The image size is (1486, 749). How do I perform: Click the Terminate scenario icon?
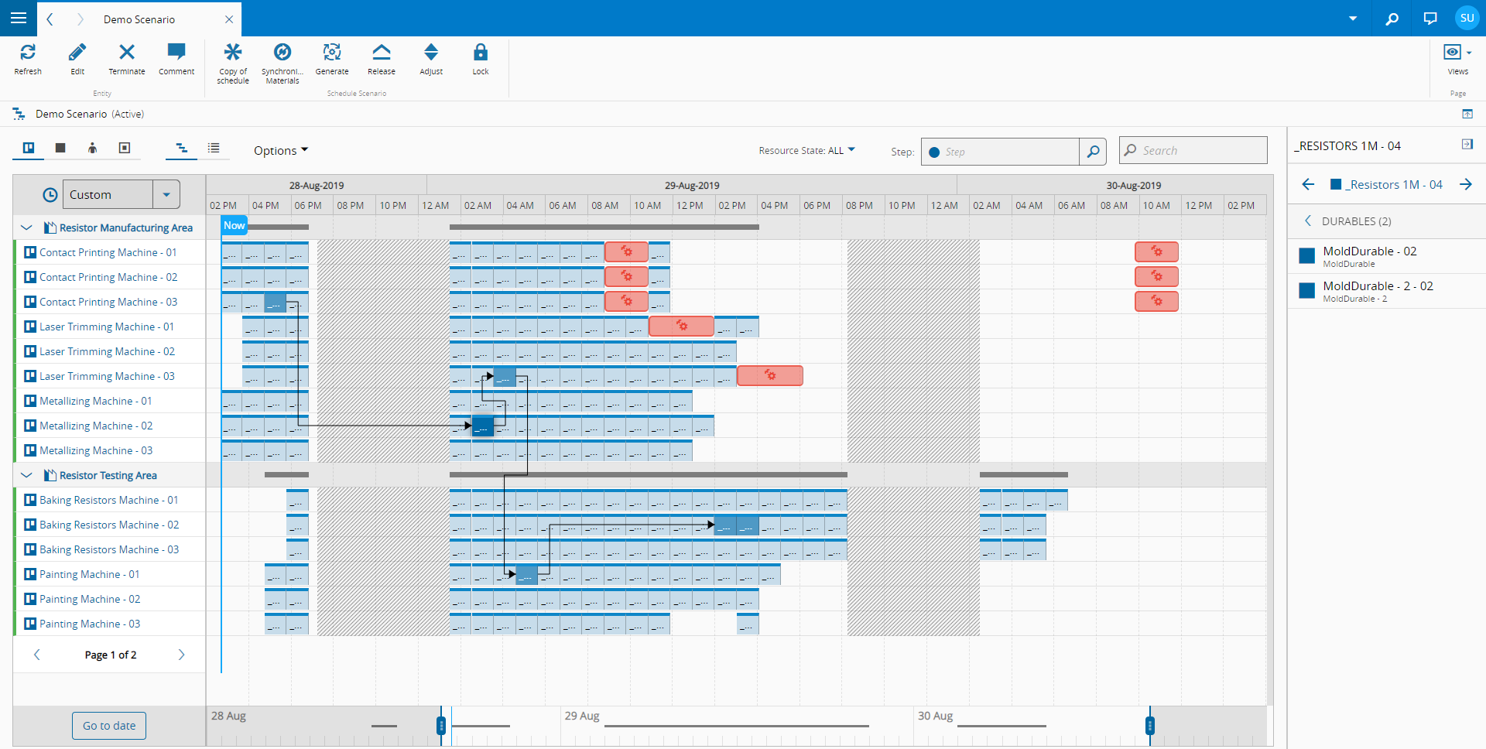(127, 52)
